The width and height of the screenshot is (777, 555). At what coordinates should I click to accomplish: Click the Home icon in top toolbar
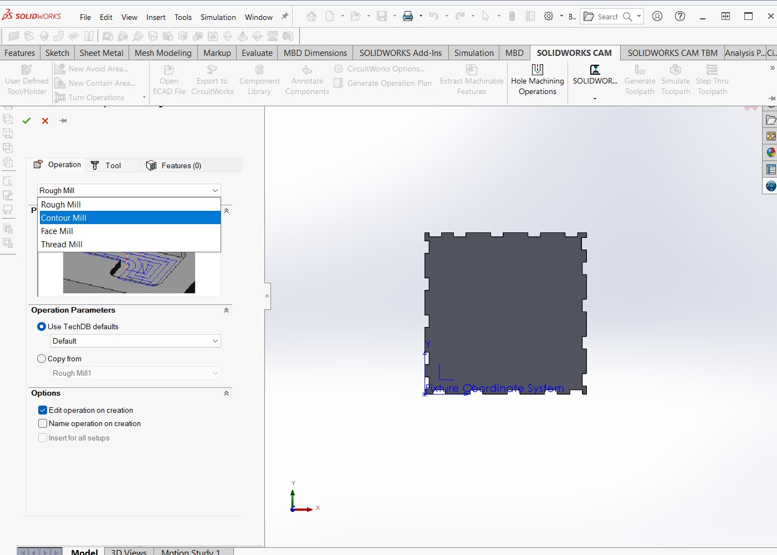[311, 17]
